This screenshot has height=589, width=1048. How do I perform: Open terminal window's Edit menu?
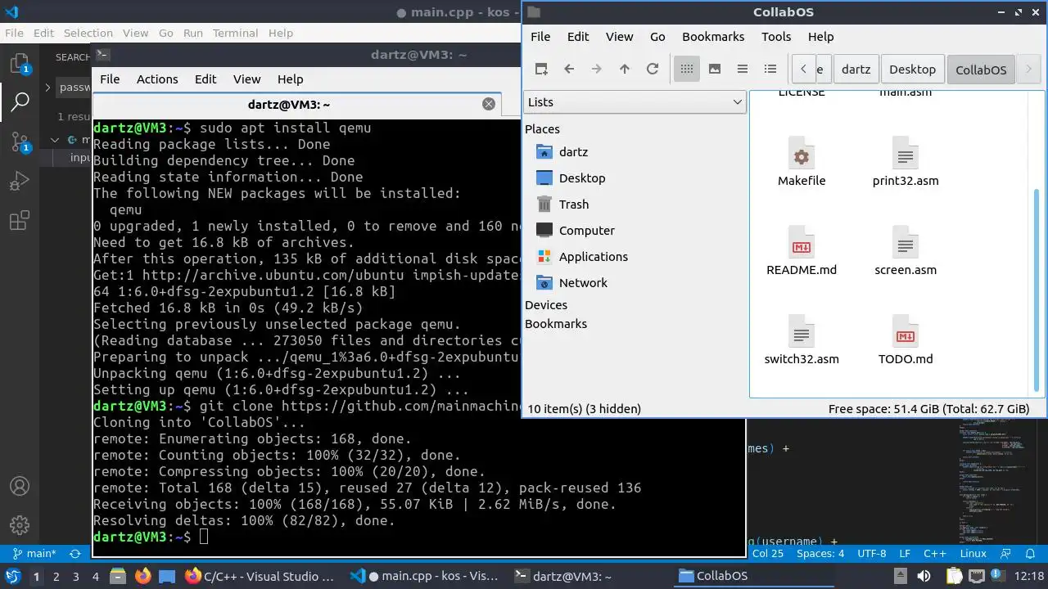(206, 79)
